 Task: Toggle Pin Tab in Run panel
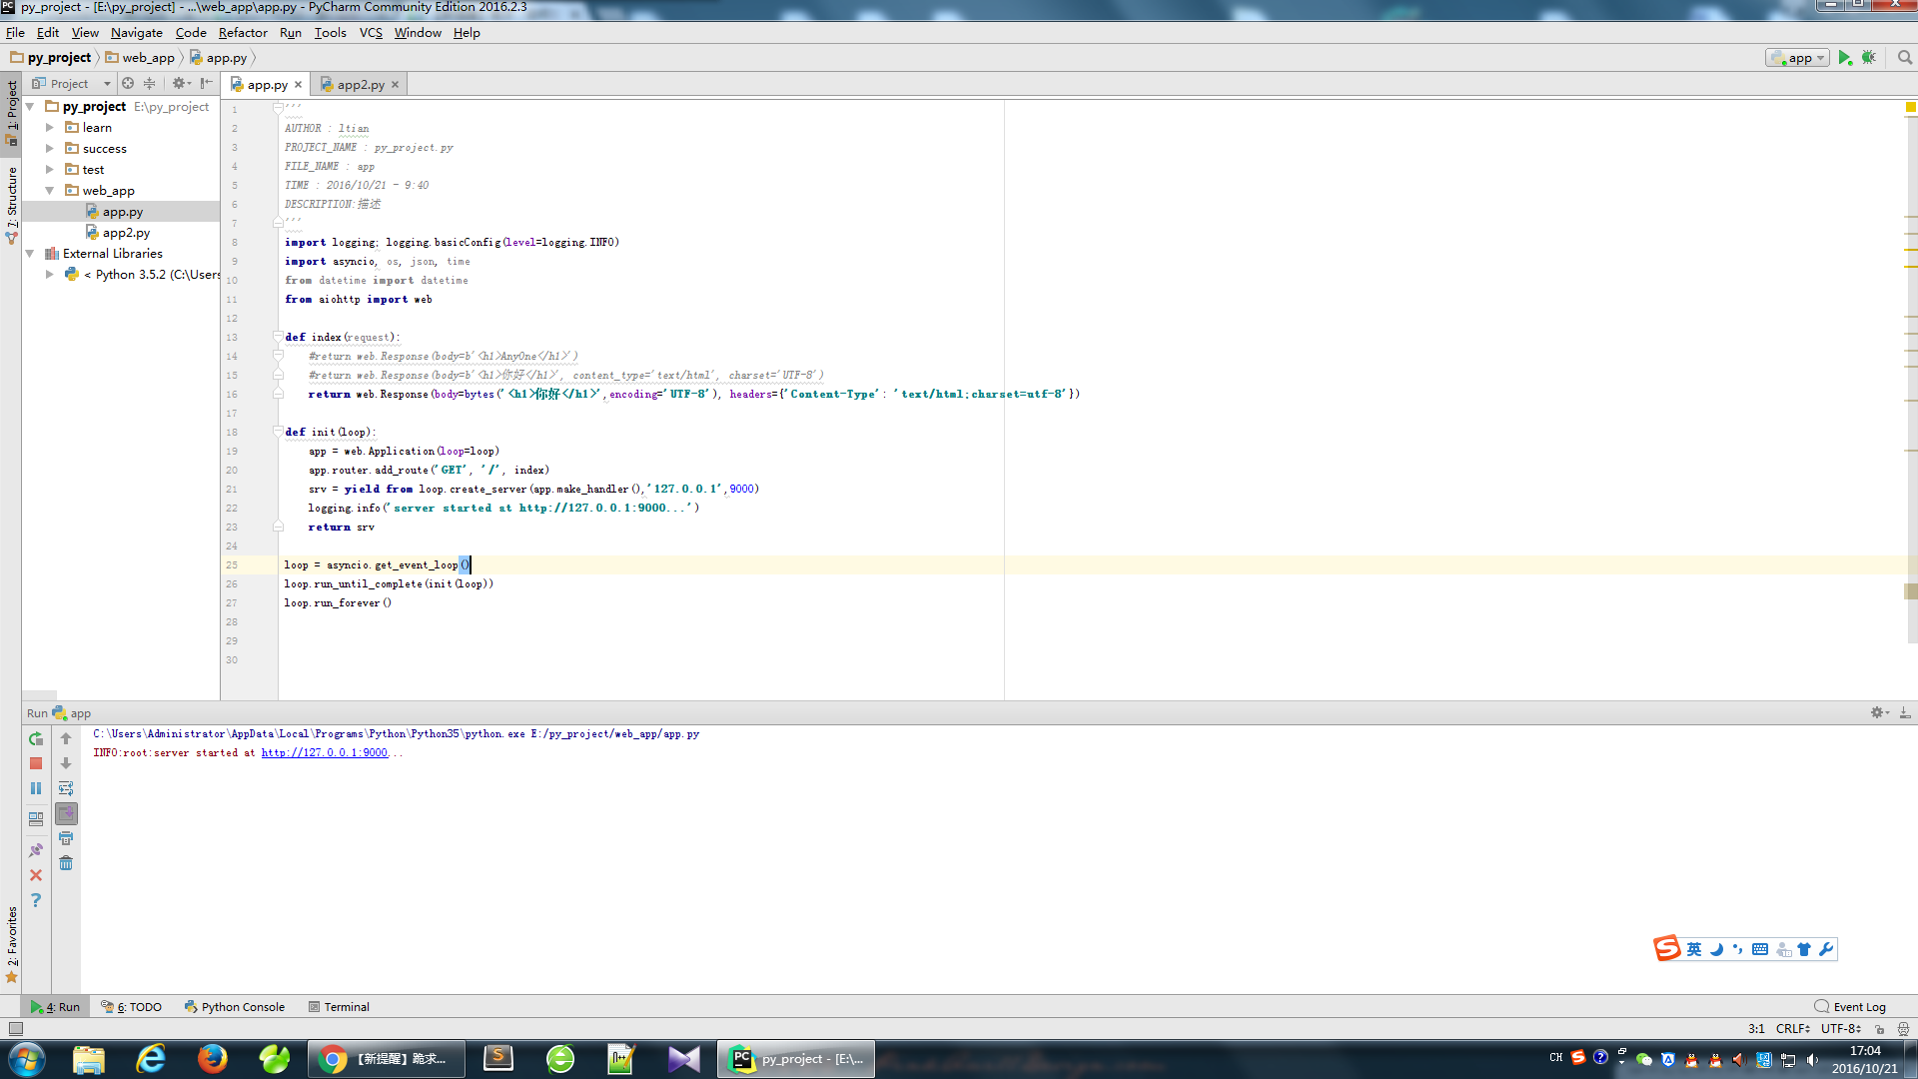click(x=36, y=850)
